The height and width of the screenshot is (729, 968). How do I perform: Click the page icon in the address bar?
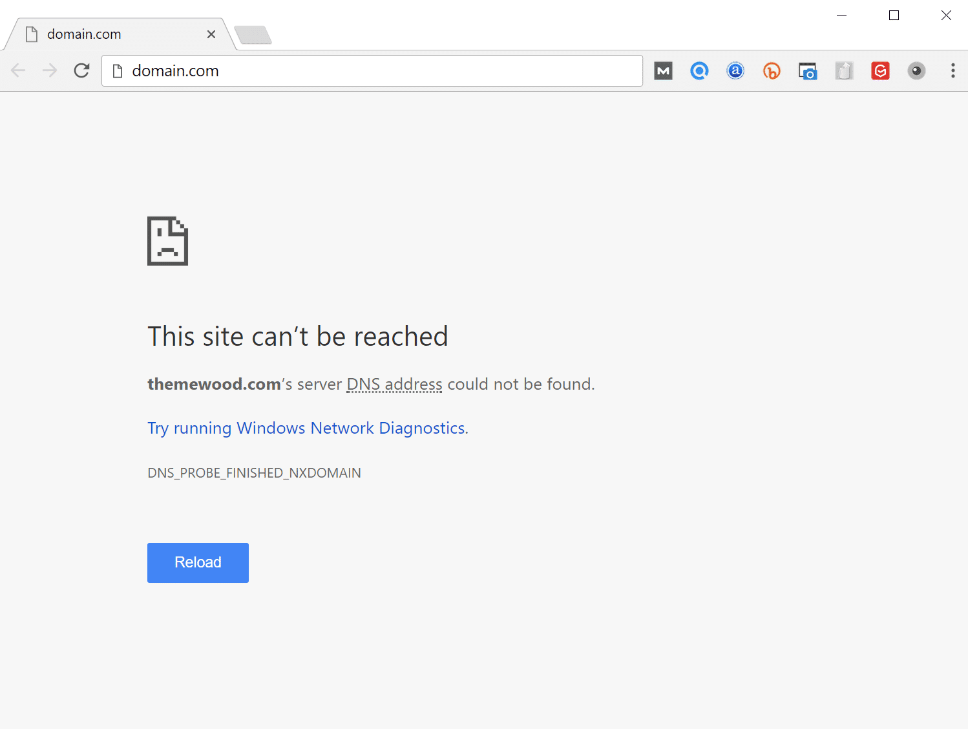click(x=117, y=70)
